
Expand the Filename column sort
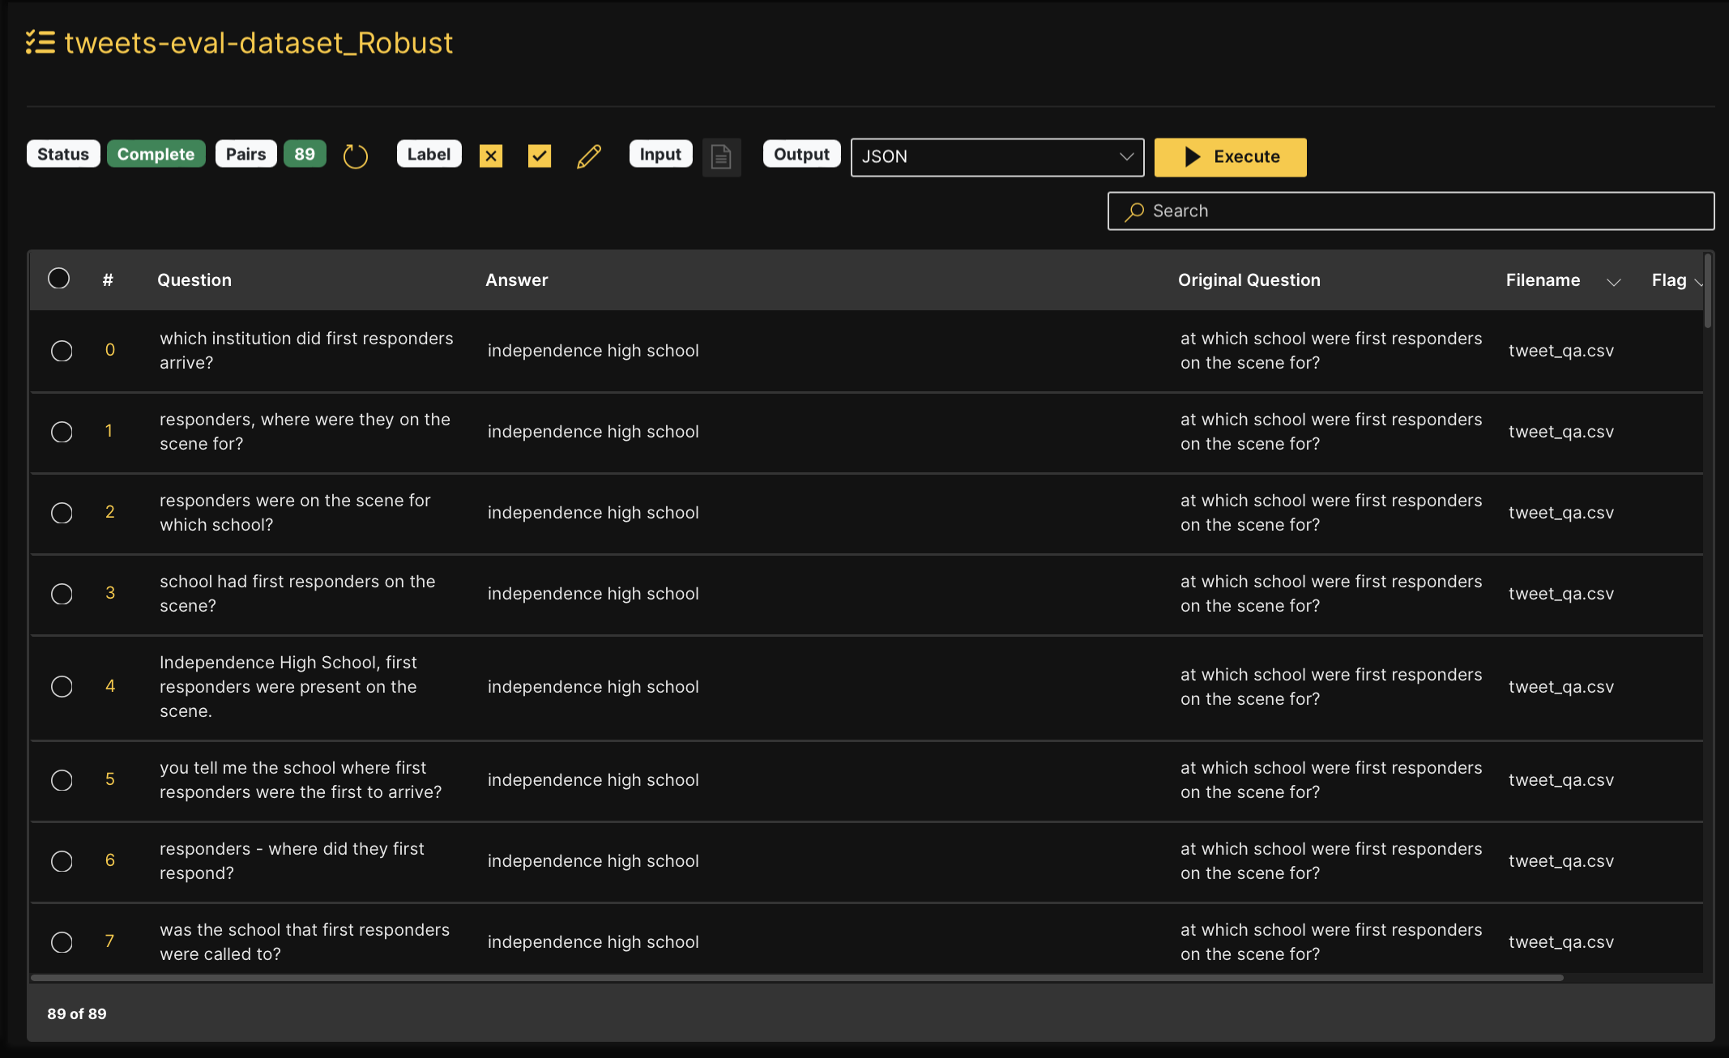(1613, 280)
